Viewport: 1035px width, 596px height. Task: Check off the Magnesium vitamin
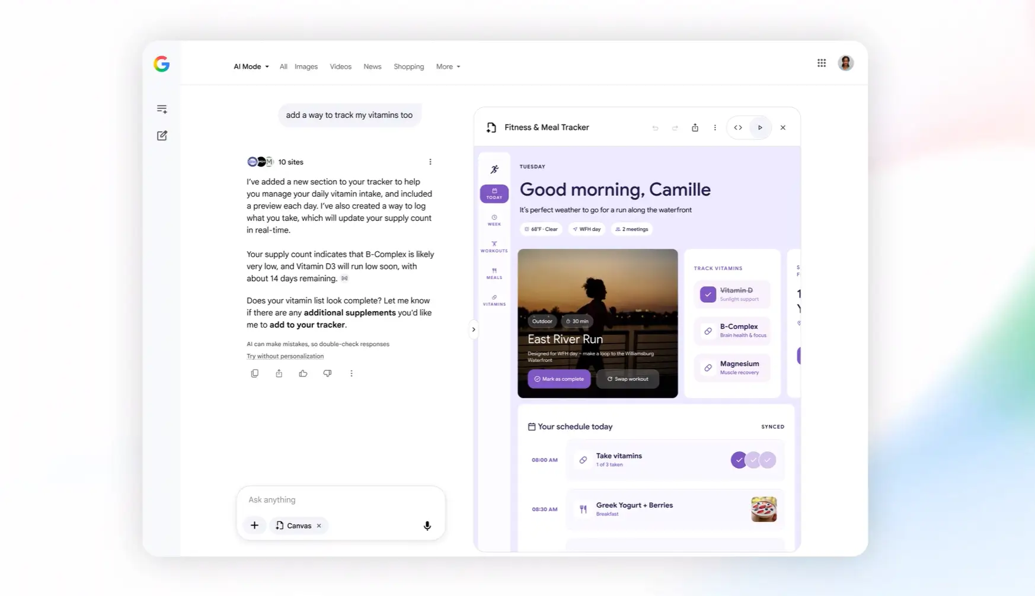tap(708, 368)
